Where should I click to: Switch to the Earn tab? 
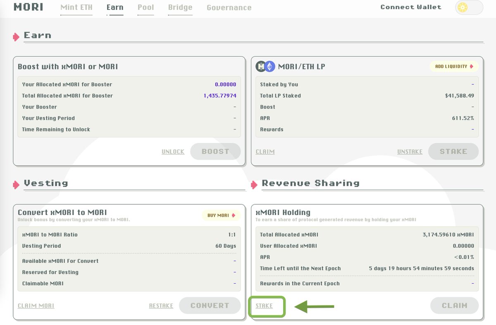pyautogui.click(x=115, y=7)
